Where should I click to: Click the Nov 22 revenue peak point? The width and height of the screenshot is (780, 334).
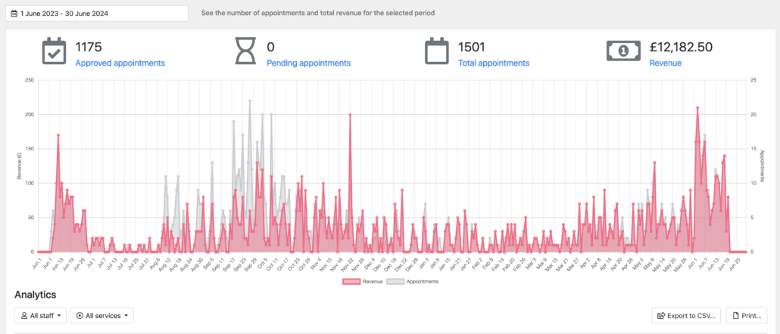[x=350, y=115]
